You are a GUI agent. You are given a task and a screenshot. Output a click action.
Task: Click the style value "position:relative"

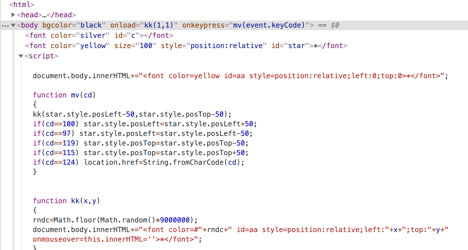click(x=227, y=46)
